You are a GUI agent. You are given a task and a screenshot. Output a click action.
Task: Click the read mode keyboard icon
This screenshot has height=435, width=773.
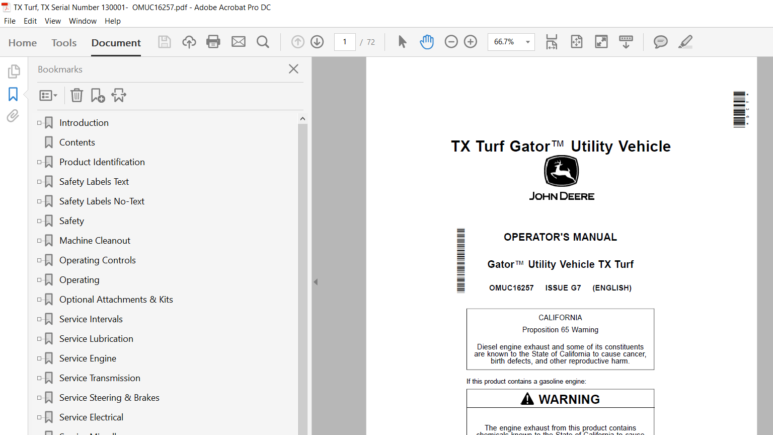626,42
